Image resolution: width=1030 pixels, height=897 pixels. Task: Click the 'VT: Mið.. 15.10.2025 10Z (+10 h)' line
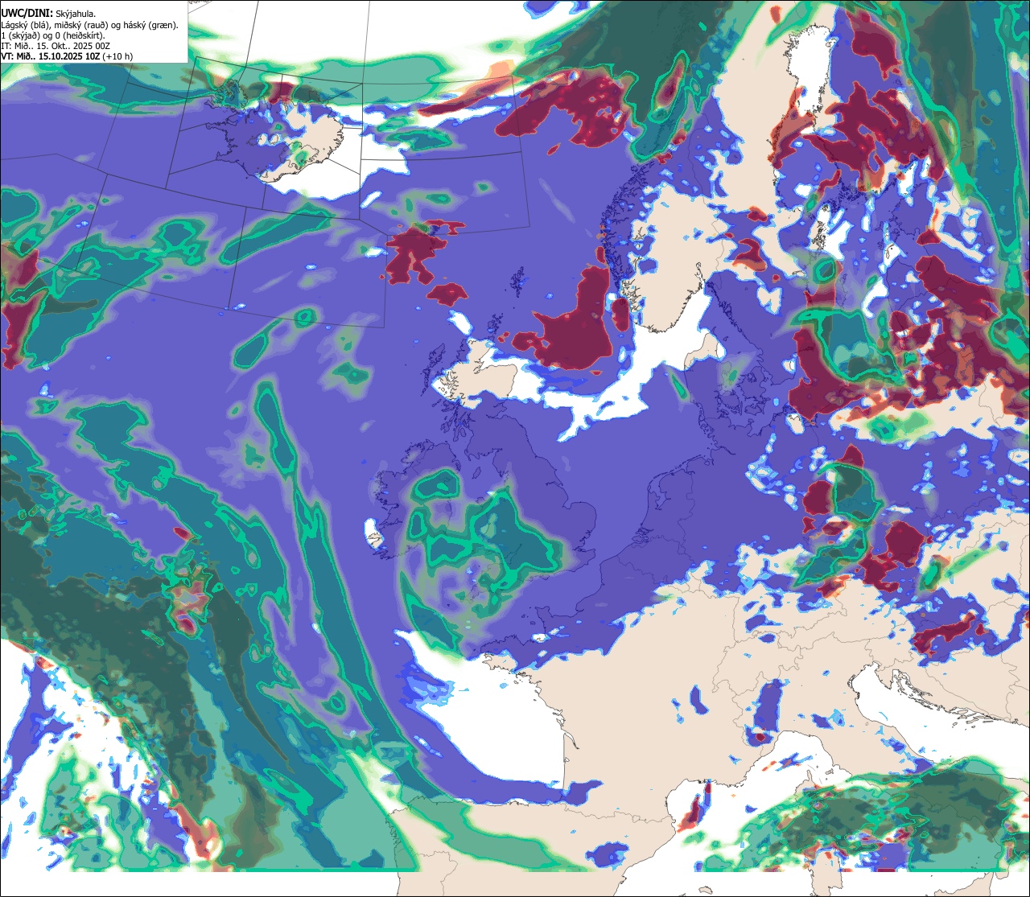[68, 56]
